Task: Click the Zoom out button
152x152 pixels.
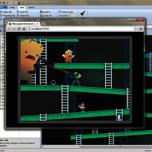Action: pyautogui.click(x=46, y=16)
